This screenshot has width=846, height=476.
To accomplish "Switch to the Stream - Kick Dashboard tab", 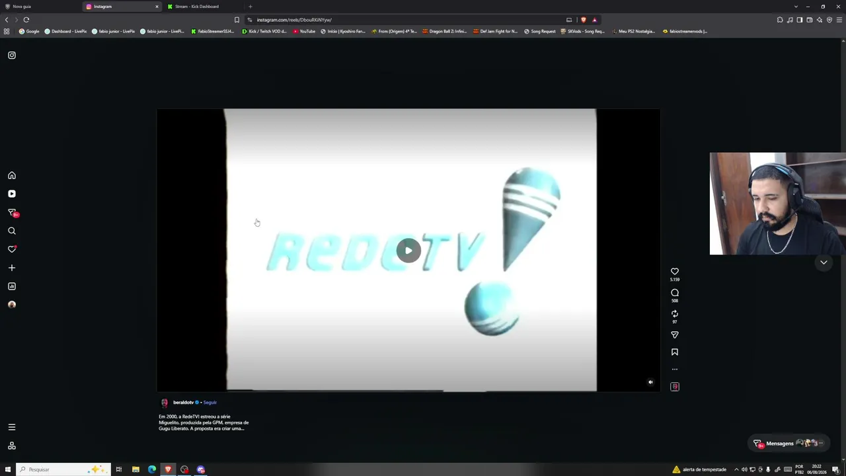I will (202, 7).
